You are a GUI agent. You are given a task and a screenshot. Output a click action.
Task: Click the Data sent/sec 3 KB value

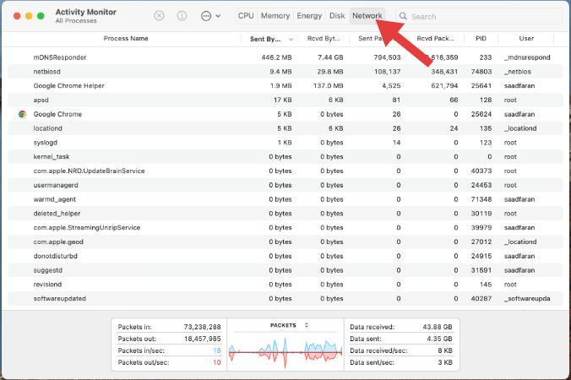[445, 362]
